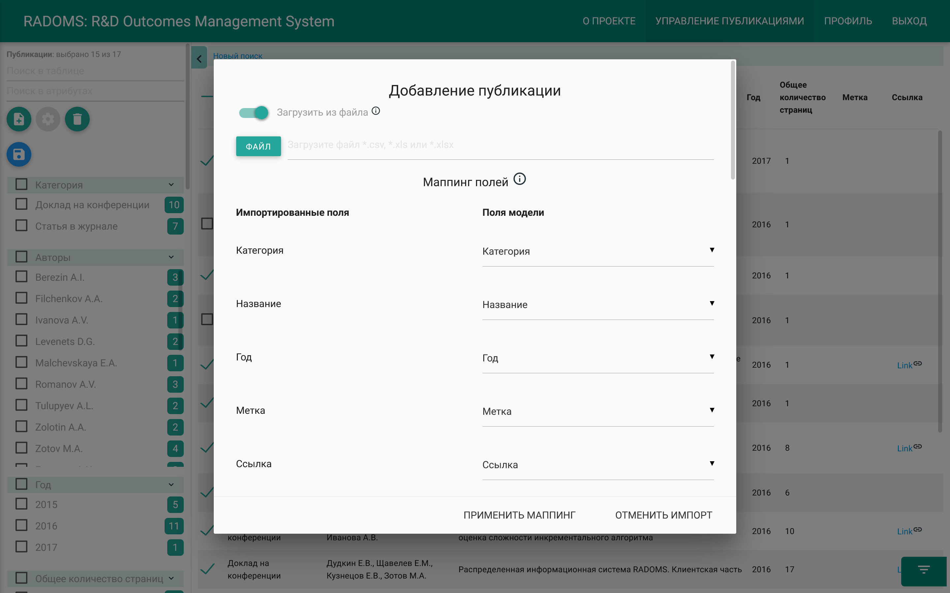Collapse the Год filter section
This screenshot has width=950, height=593.
click(171, 485)
